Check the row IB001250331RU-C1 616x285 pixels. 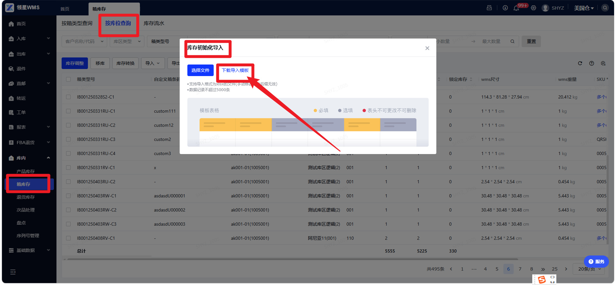pos(68,111)
